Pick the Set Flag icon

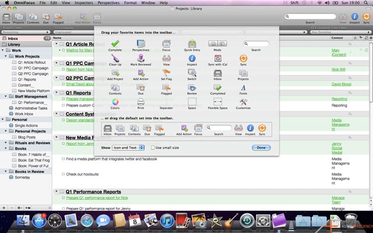click(x=166, y=73)
